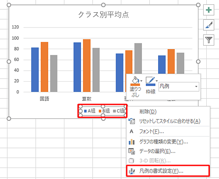
Task: Click the chart's top-center sizing handle
Action: [x=103, y=5]
